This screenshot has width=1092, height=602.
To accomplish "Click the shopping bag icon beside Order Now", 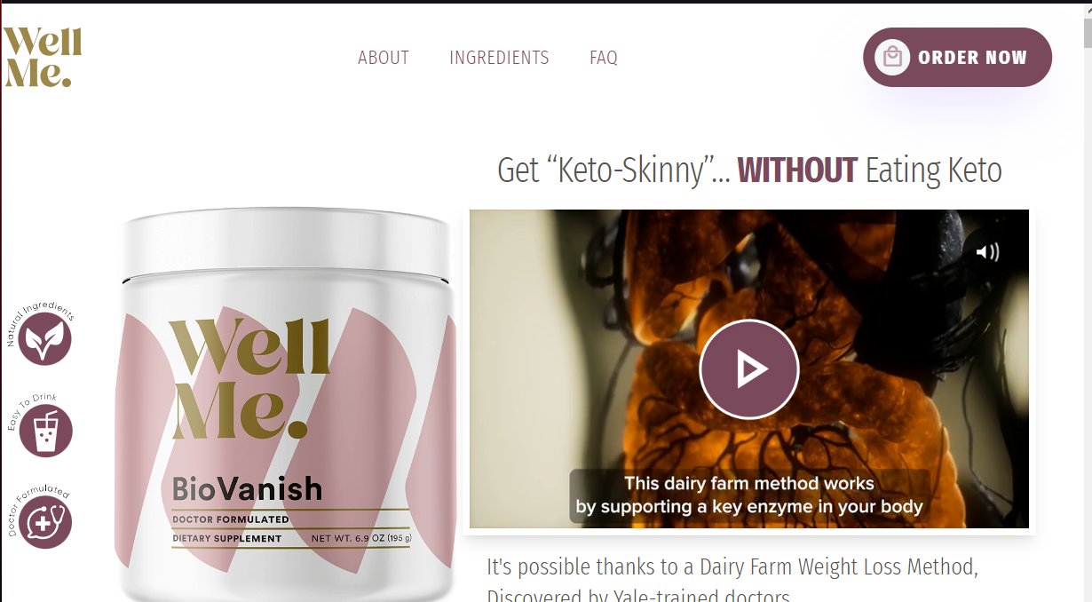I will 892,58.
